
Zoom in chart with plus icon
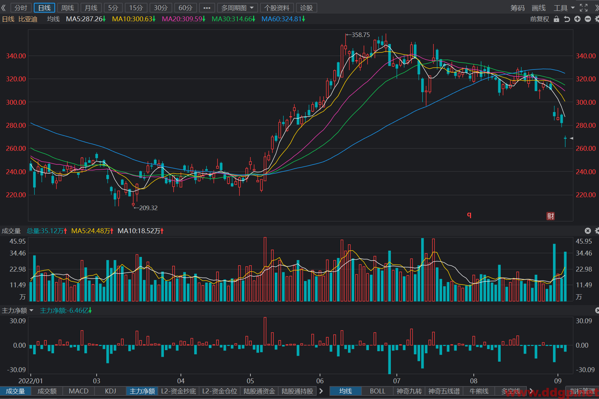[x=577, y=19]
